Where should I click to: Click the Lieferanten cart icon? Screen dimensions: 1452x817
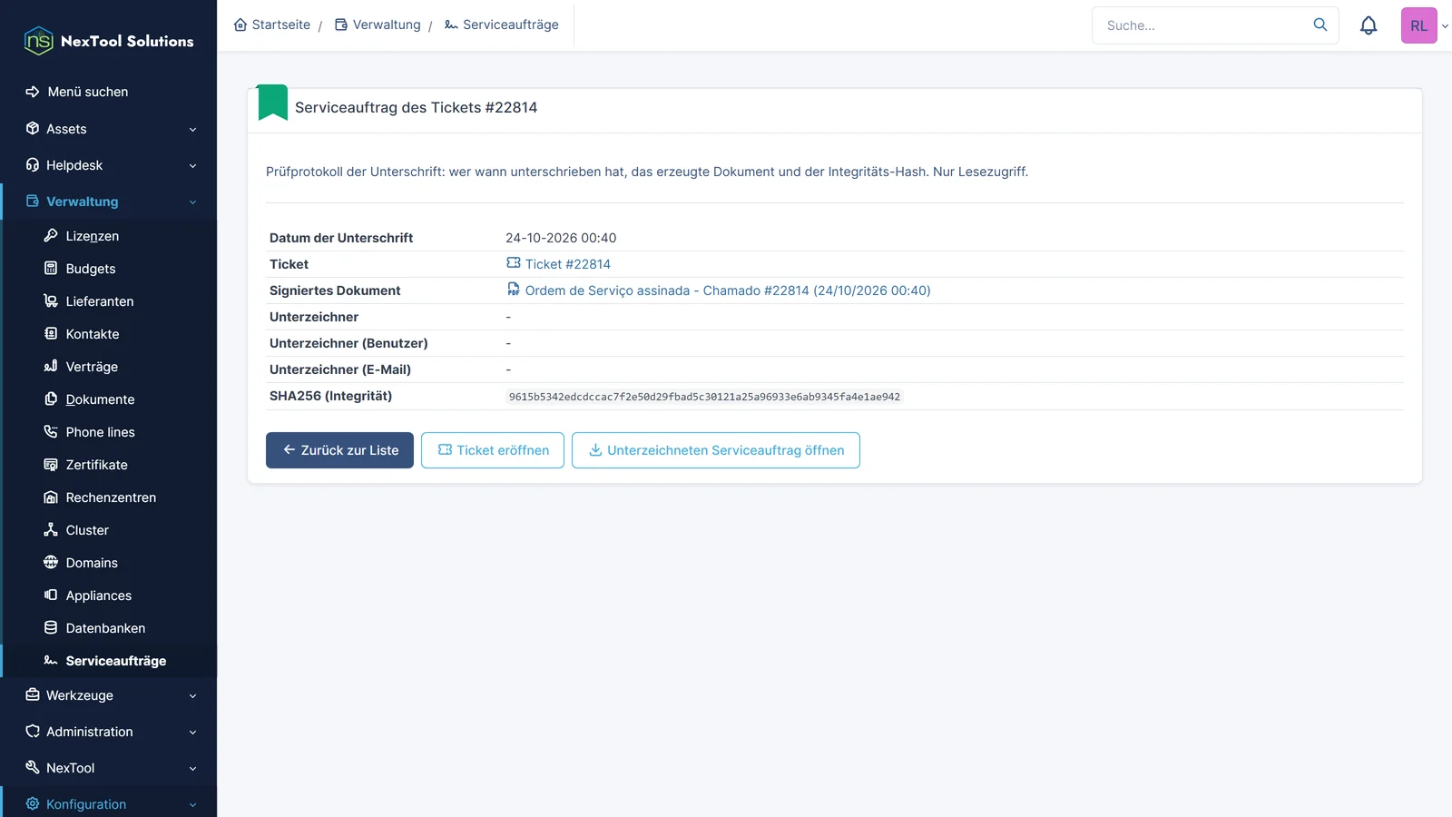click(51, 301)
